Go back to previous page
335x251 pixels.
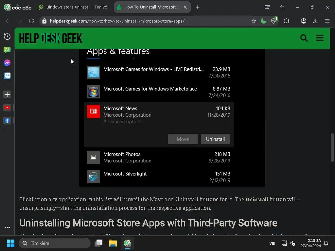8,21
